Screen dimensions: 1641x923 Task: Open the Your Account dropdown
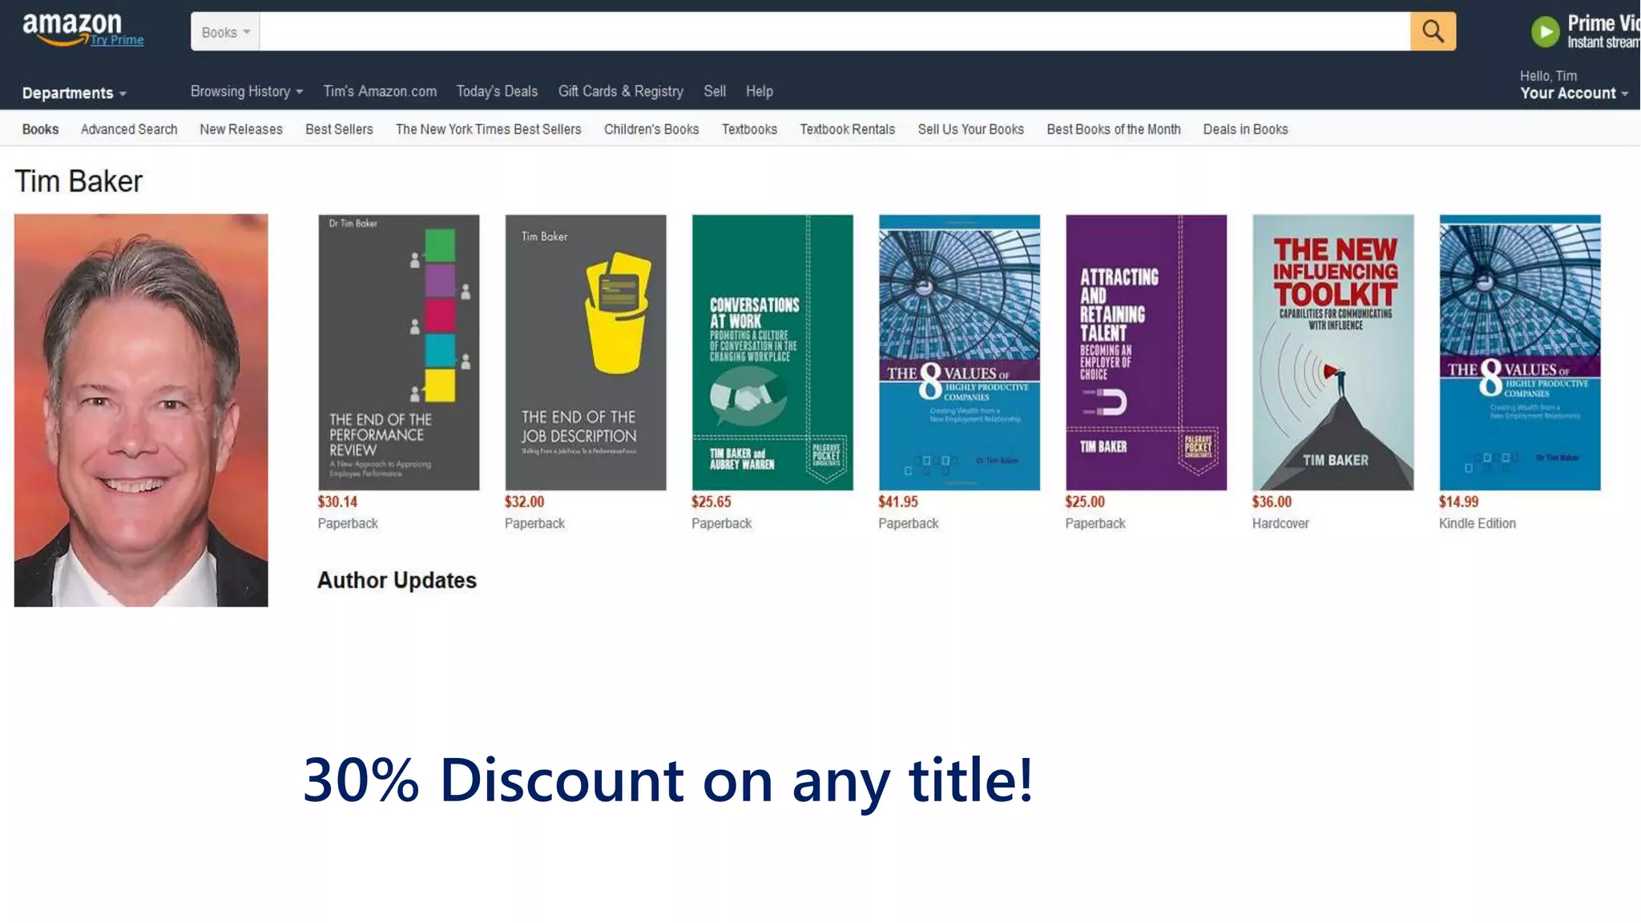pos(1574,93)
